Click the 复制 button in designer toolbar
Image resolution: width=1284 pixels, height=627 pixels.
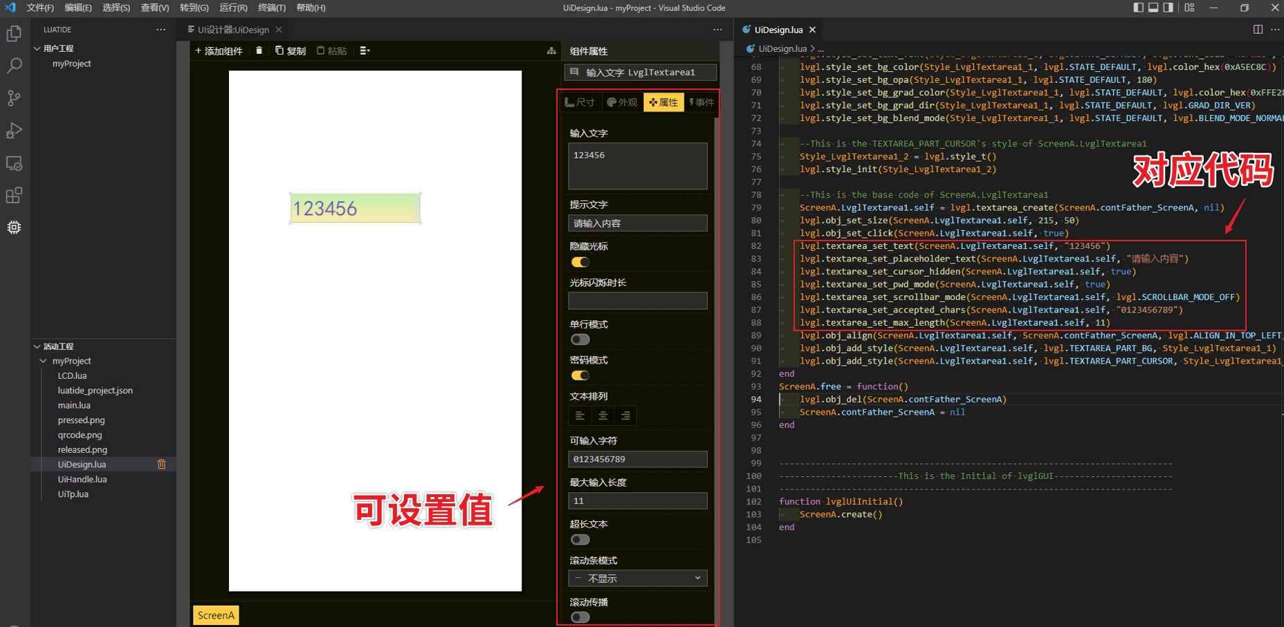tap(291, 50)
